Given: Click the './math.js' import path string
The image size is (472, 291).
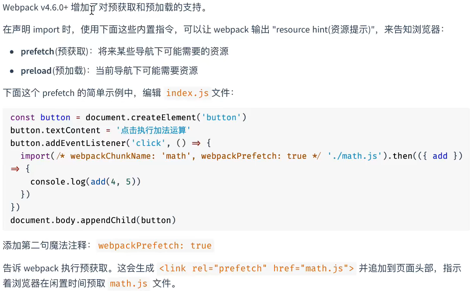Looking at the screenshot, I should click(355, 156).
